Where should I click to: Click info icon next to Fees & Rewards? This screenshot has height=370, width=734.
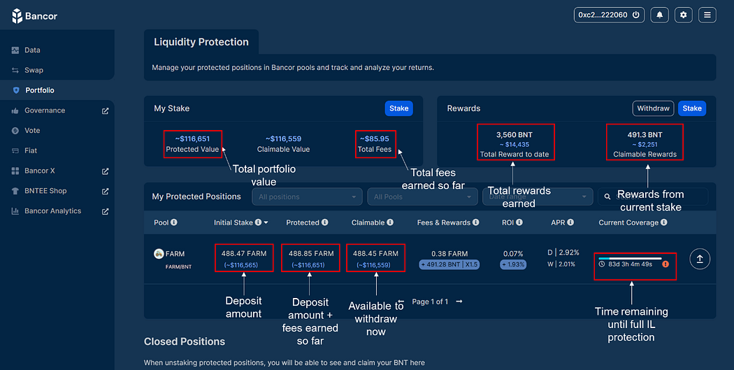tap(476, 222)
